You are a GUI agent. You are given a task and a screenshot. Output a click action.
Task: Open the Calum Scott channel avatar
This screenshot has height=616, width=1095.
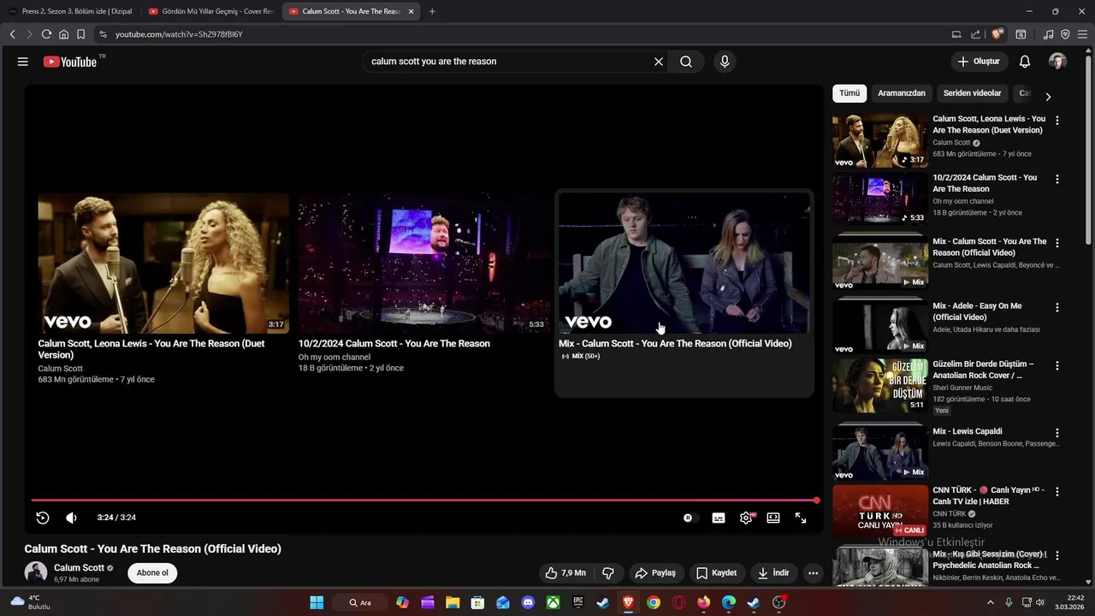pos(36,573)
